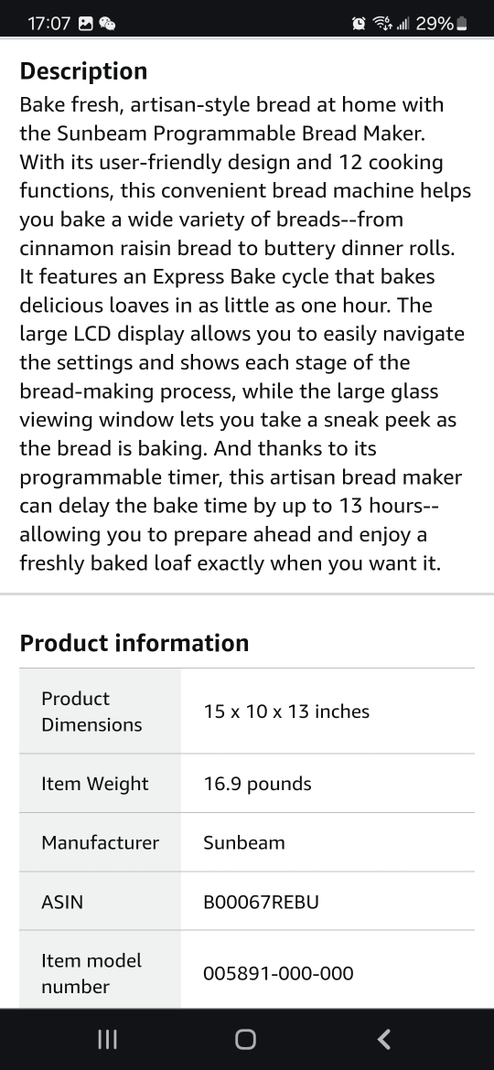
Task: Tap the Item Weight row label
Action: [95, 784]
